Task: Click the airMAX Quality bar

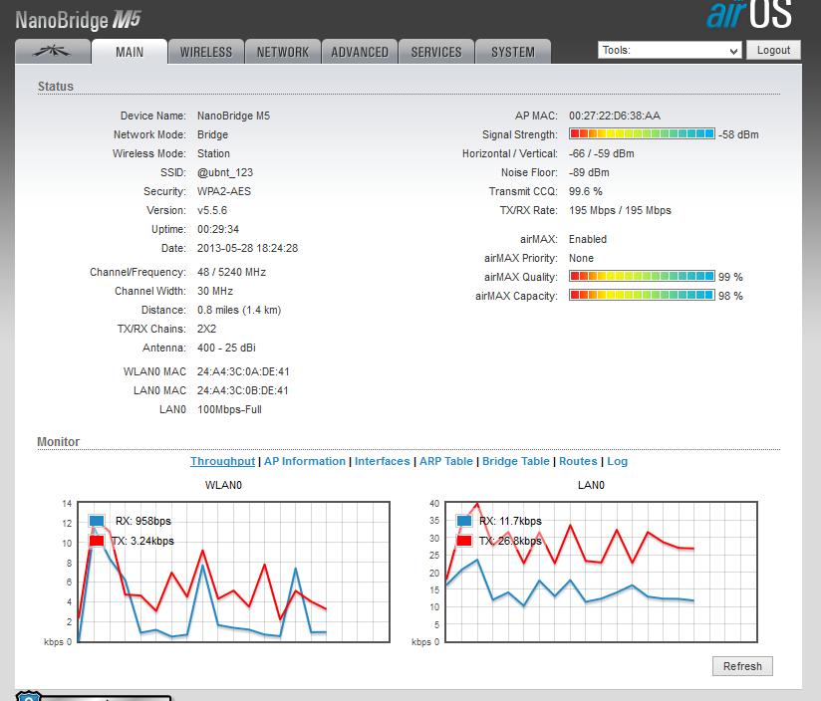Action: 642,276
